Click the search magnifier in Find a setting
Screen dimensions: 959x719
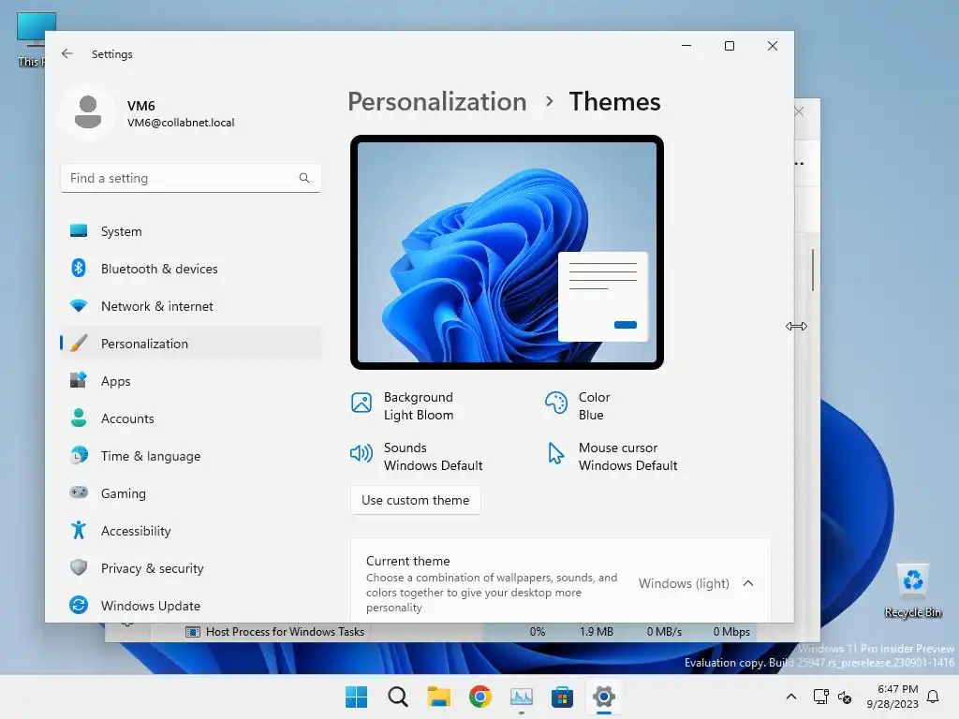point(304,178)
